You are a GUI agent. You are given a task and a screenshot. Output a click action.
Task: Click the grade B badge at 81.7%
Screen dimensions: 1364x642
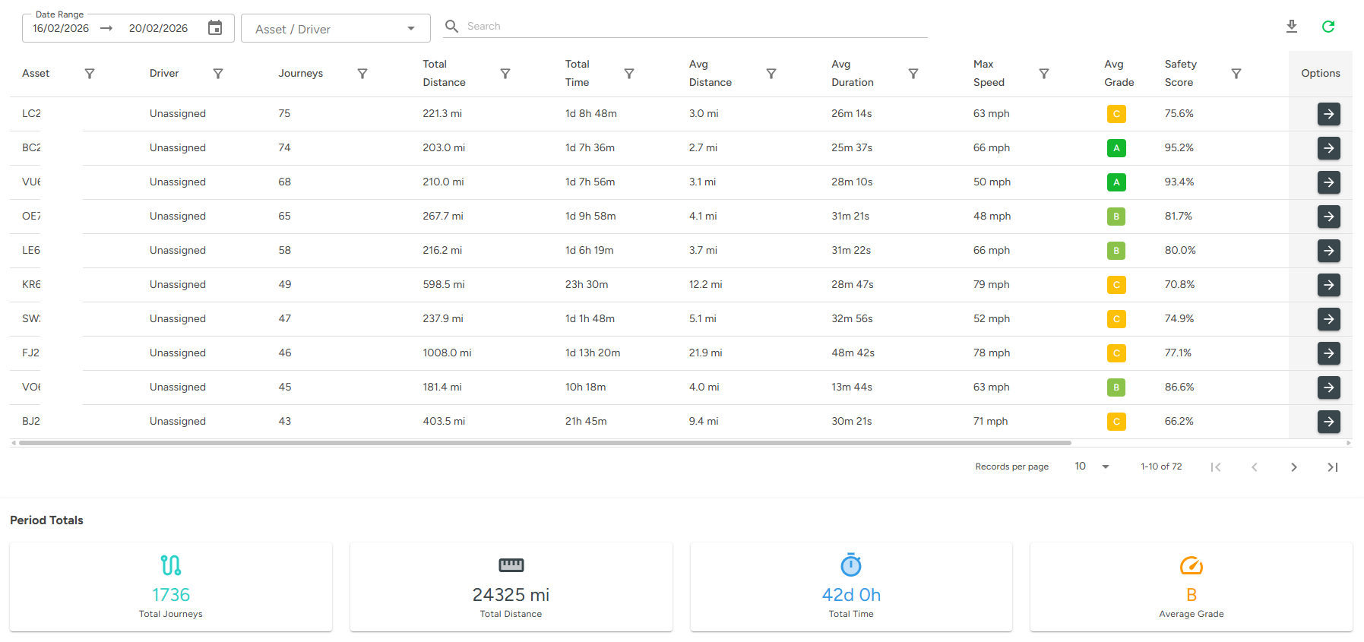pyautogui.click(x=1116, y=217)
